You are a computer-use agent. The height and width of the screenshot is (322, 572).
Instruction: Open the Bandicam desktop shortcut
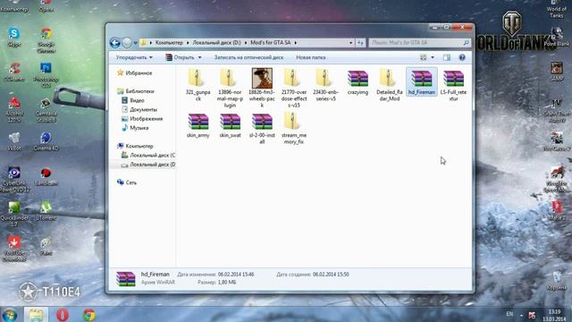46,177
